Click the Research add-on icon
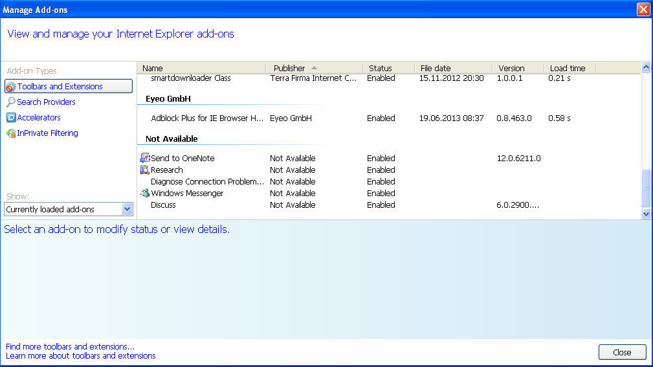Viewport: 653px width, 367px height. [x=144, y=170]
